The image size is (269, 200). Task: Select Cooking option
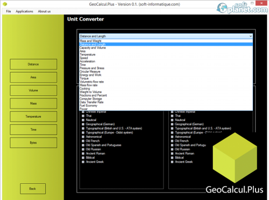[166, 89]
